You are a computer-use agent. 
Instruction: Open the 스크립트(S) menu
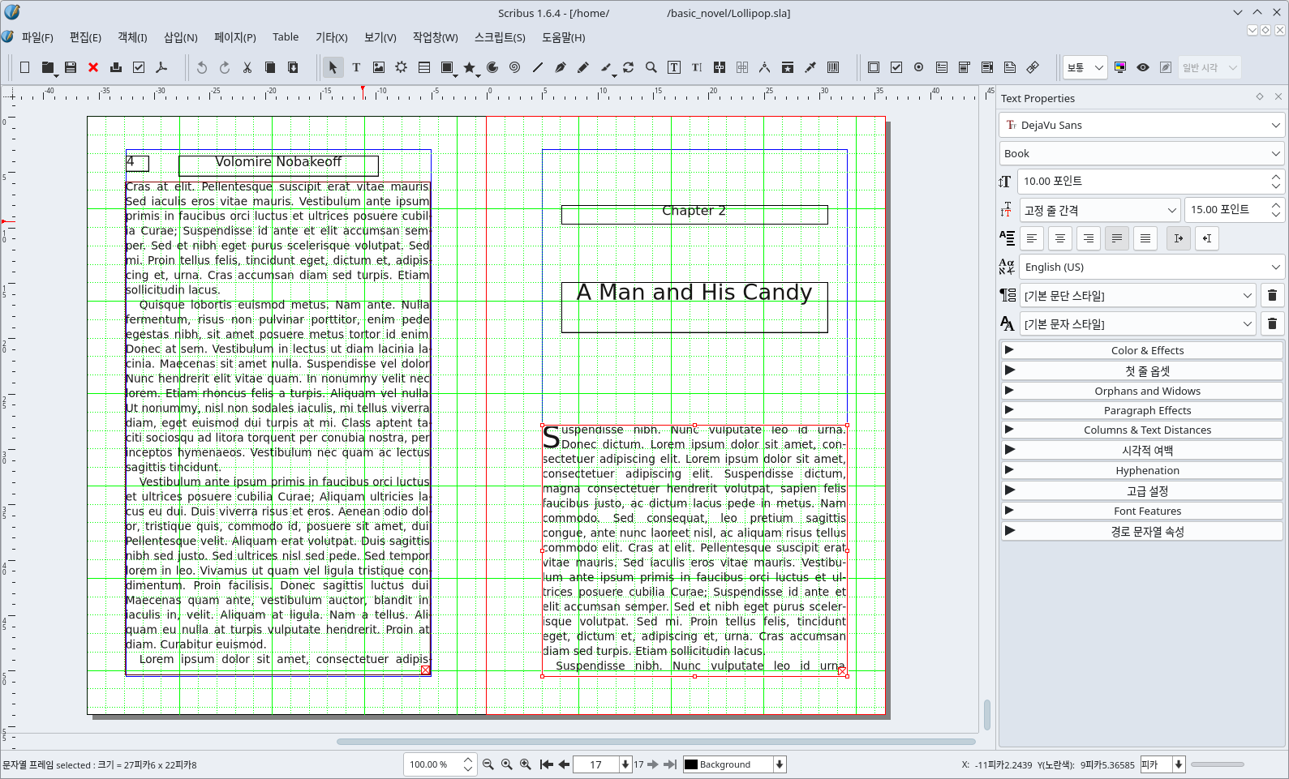(x=500, y=37)
